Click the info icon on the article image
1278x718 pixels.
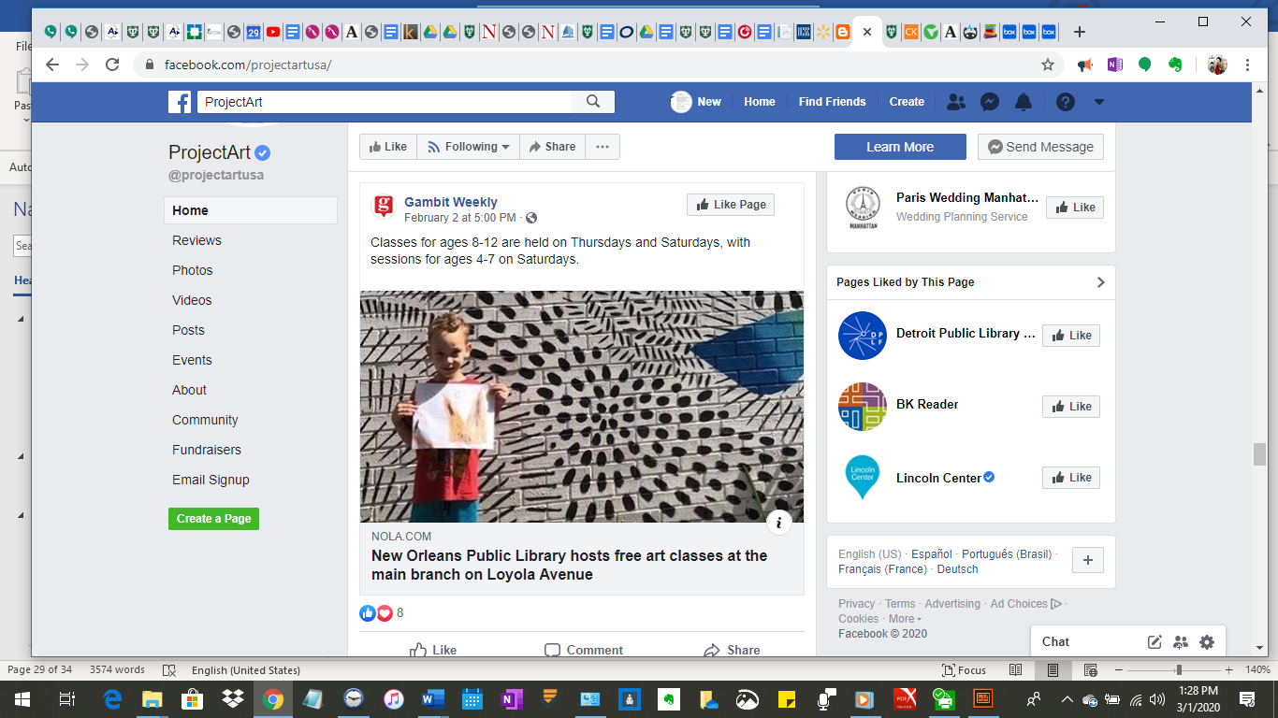(x=778, y=522)
